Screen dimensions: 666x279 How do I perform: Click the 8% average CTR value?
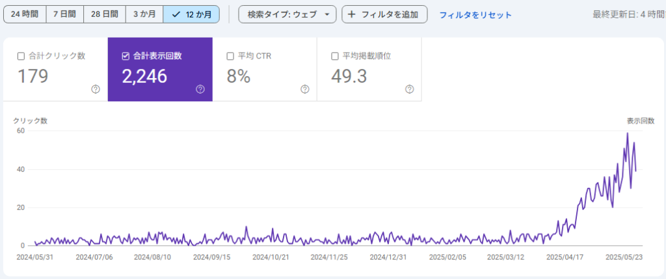[x=238, y=77]
